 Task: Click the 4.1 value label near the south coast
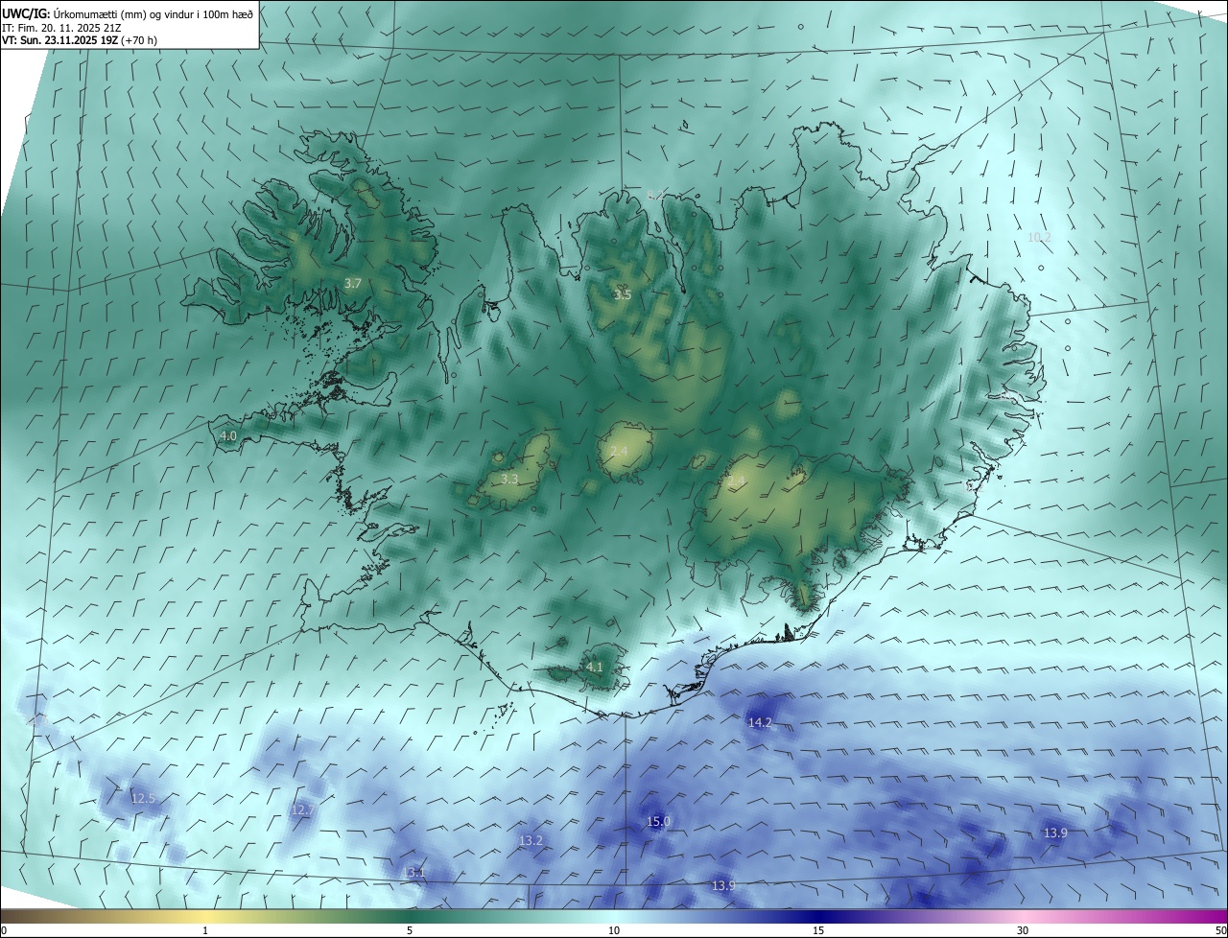(594, 667)
